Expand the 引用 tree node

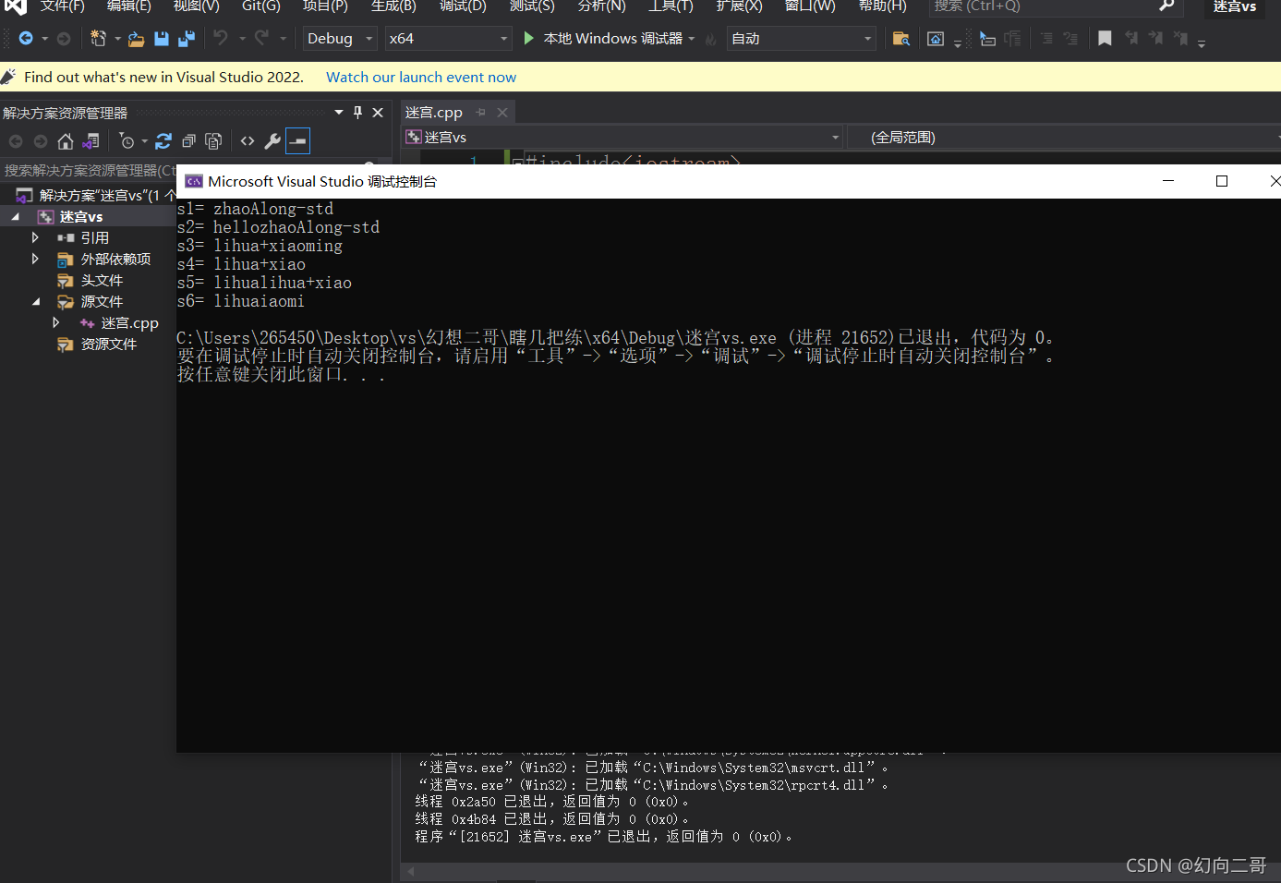pos(35,237)
